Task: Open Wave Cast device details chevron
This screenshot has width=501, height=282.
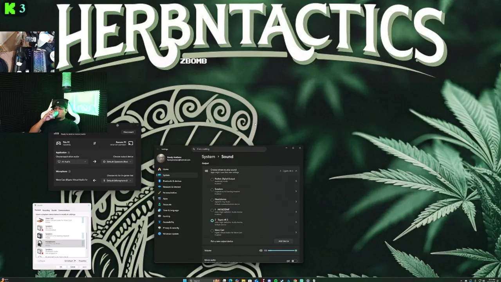Action: pyautogui.click(x=296, y=232)
